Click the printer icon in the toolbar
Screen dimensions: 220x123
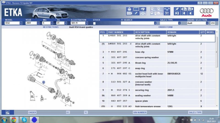(x=129, y=9)
